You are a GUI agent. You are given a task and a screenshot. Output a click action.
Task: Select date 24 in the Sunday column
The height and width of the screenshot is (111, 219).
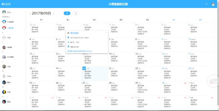pyautogui.click(x=189, y=68)
